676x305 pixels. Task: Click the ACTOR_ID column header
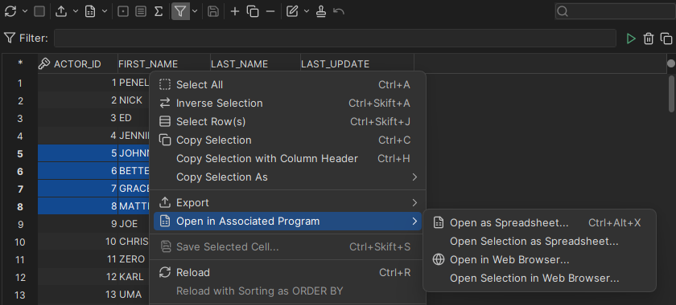[x=77, y=64]
